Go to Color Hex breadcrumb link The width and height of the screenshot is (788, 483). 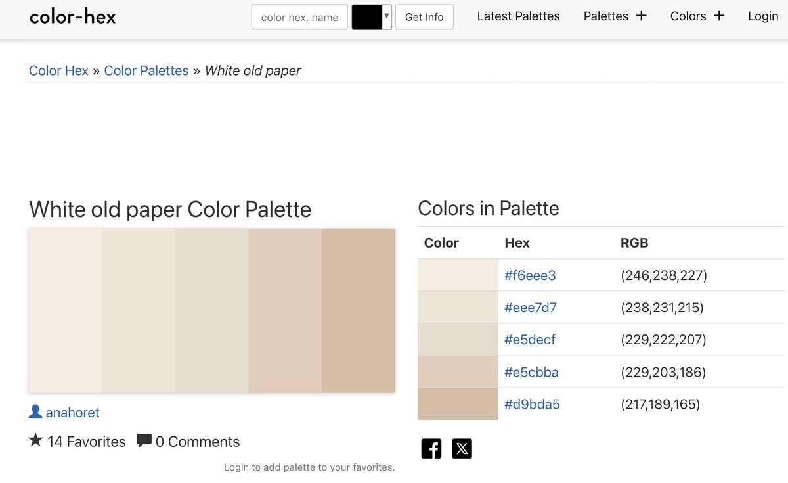point(58,70)
